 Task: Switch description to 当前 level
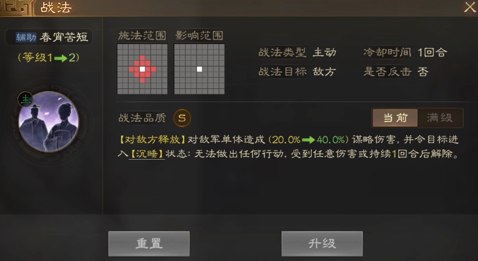coord(395,118)
